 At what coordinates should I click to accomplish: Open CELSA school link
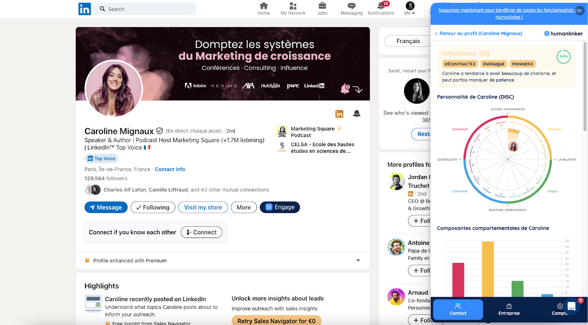tap(322, 148)
